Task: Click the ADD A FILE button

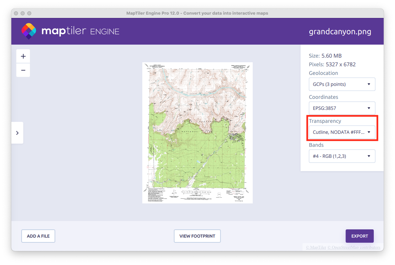Action: tap(38, 236)
